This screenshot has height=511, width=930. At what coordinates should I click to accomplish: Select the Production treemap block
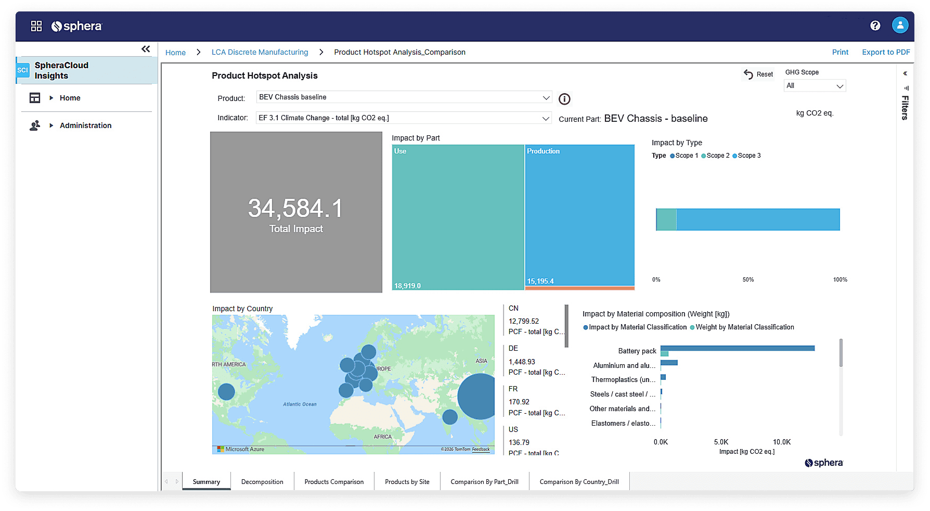(x=580, y=215)
